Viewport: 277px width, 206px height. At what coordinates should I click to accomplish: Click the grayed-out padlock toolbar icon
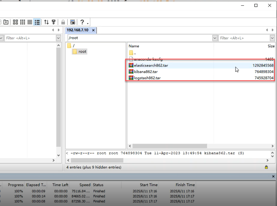(63, 22)
